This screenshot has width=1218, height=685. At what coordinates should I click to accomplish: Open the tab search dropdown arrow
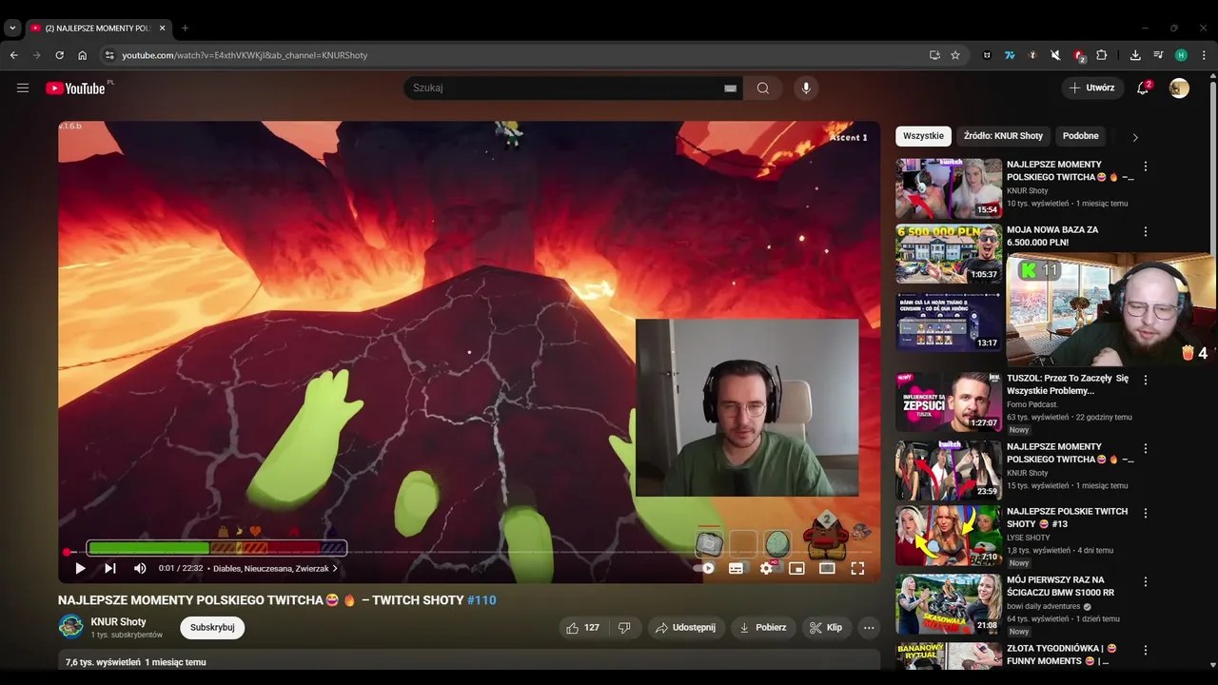coord(12,28)
